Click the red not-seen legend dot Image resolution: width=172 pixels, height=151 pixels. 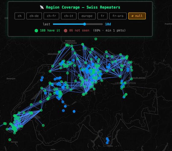click(x=66, y=31)
